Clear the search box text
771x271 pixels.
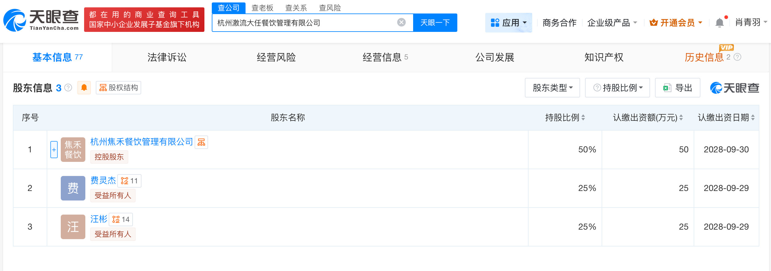pyautogui.click(x=401, y=22)
